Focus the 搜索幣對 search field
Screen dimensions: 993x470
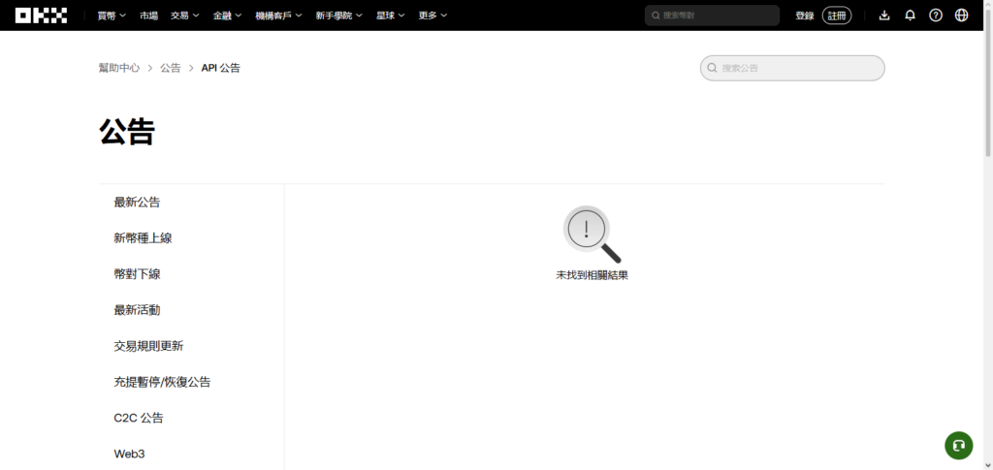712,16
